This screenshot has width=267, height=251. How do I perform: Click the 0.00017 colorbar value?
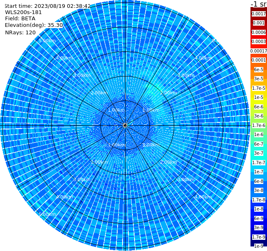pos(259,51)
